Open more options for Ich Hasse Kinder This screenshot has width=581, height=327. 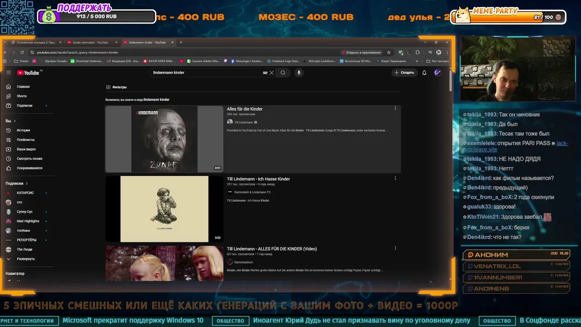coord(395,178)
